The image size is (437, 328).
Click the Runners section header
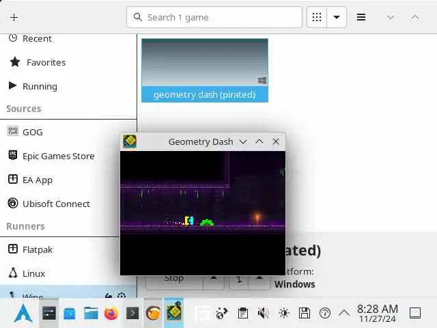point(25,226)
